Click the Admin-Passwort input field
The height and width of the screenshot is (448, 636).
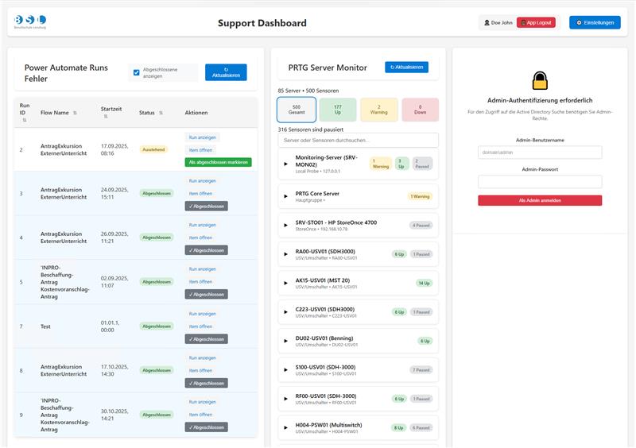(x=540, y=182)
